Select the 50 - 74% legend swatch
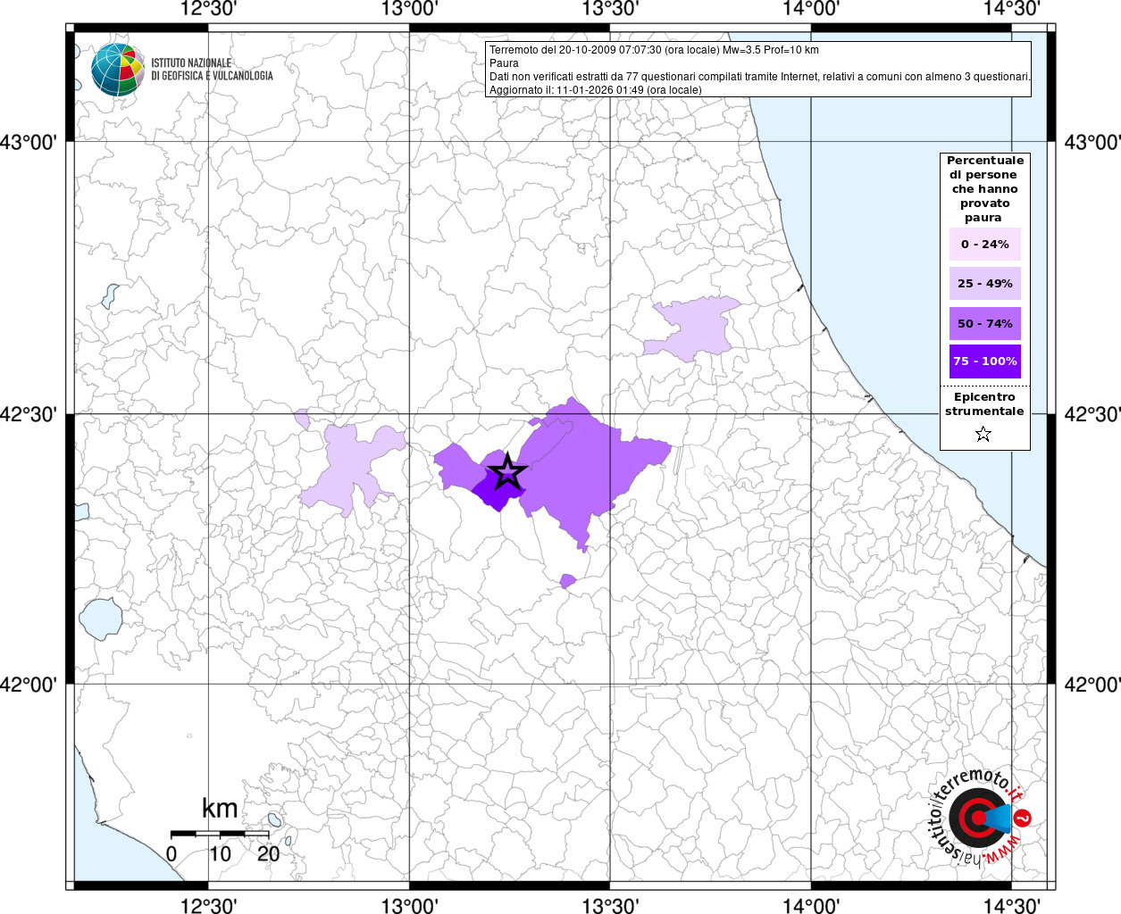Viewport: 1121px width, 914px height. point(984,323)
